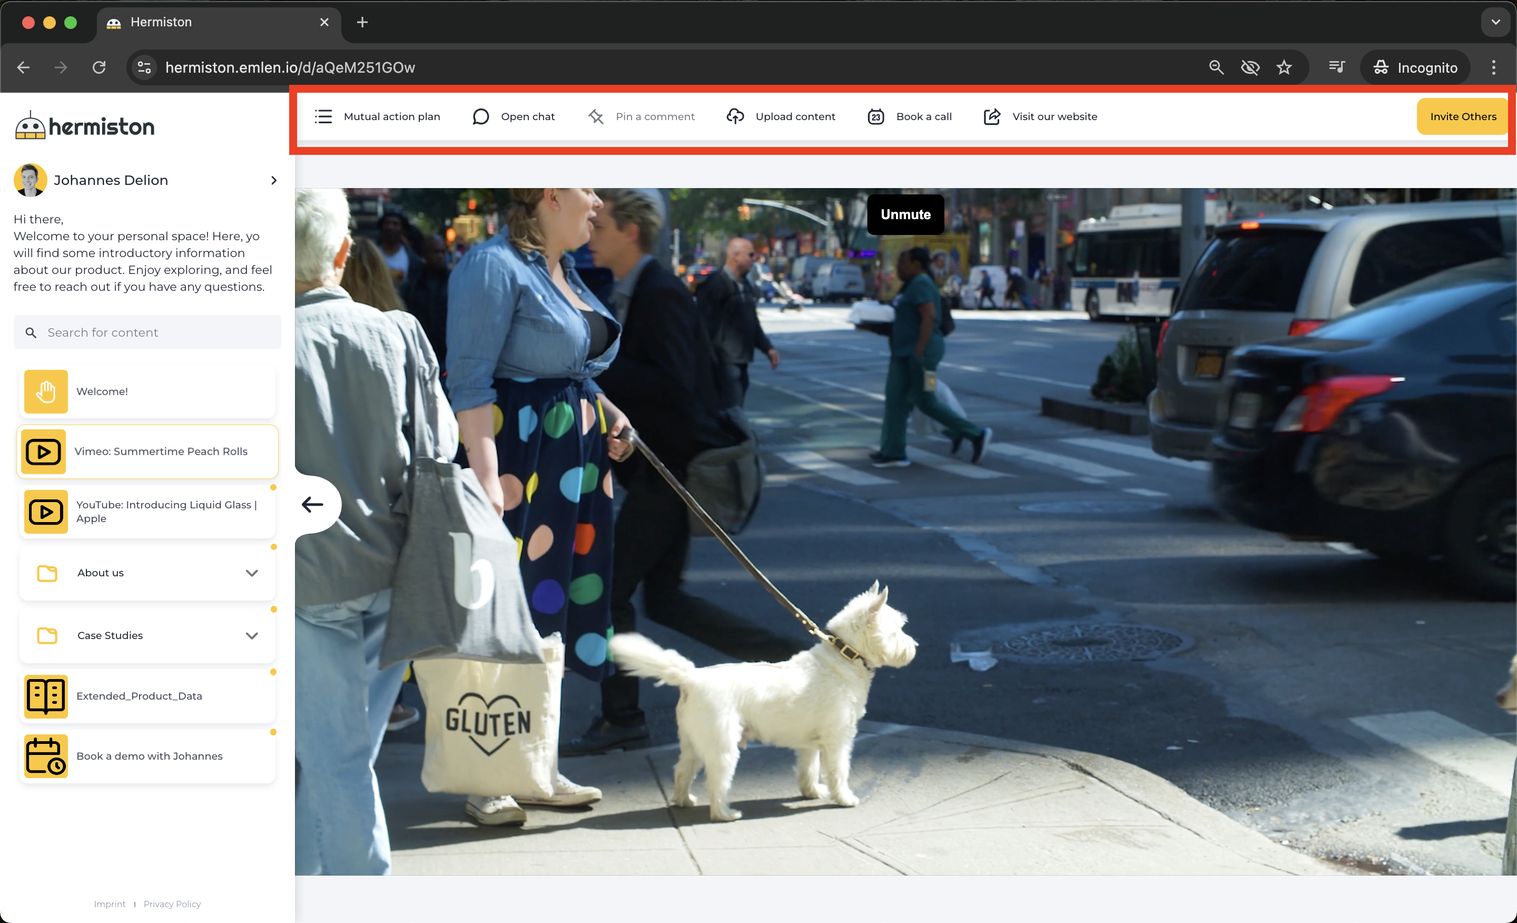Open the Mutual action plan list icon
1517x923 pixels.
pos(323,116)
